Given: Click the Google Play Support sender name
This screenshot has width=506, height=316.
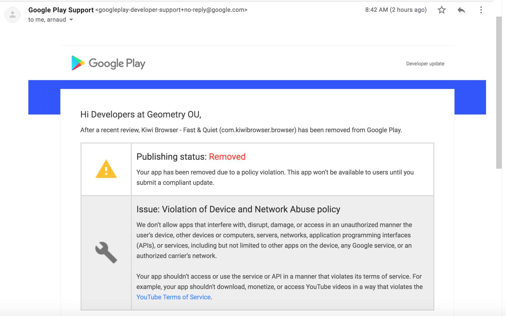Looking at the screenshot, I should [x=61, y=10].
